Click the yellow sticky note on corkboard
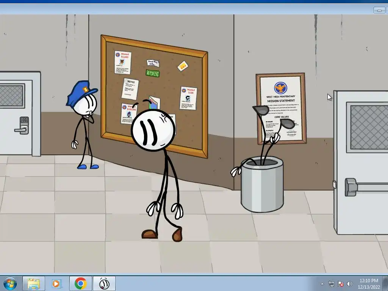The width and height of the screenshot is (388, 291). 183,66
